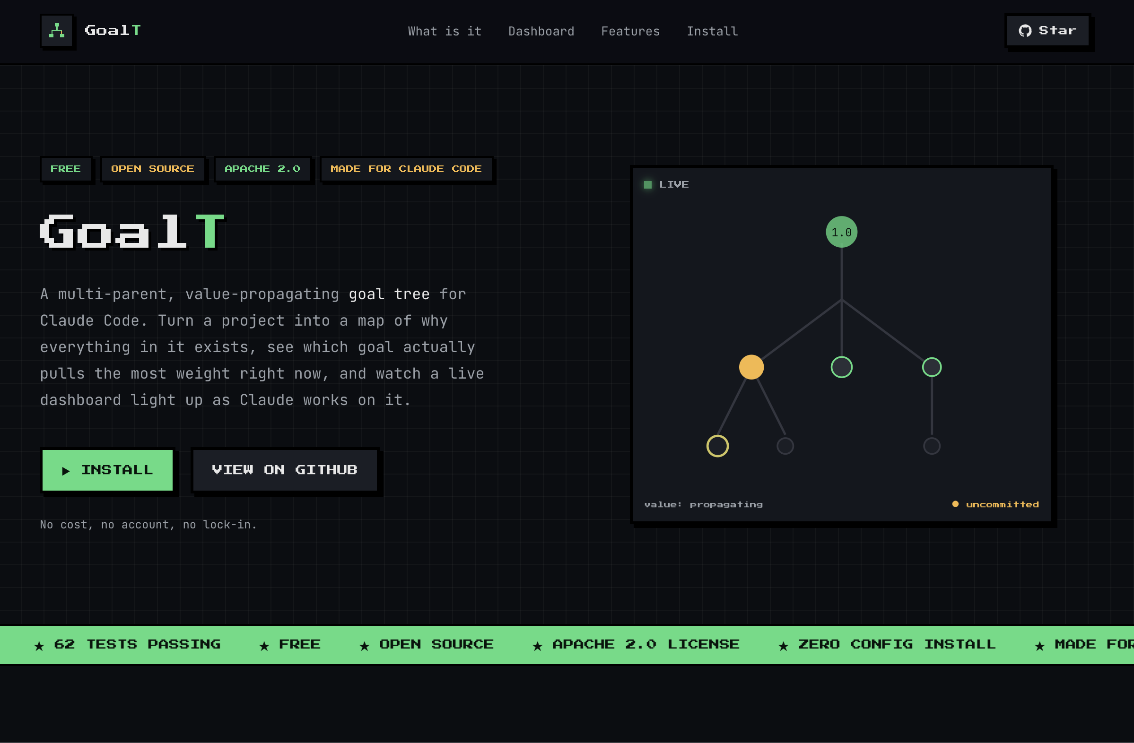Select the green 1.0 root node

tap(841, 232)
